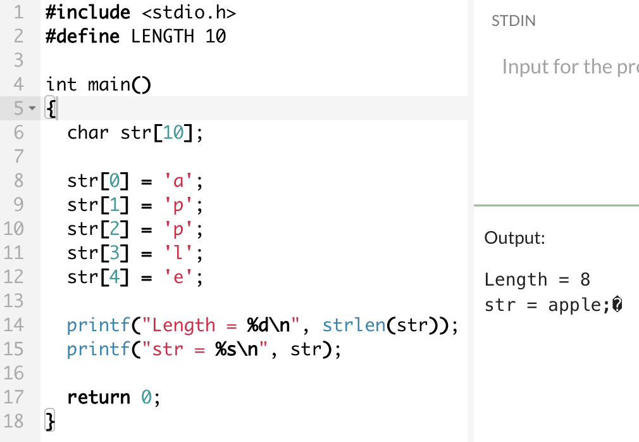Click the printf "str = %s" statement
The image size is (639, 442).
click(204, 350)
